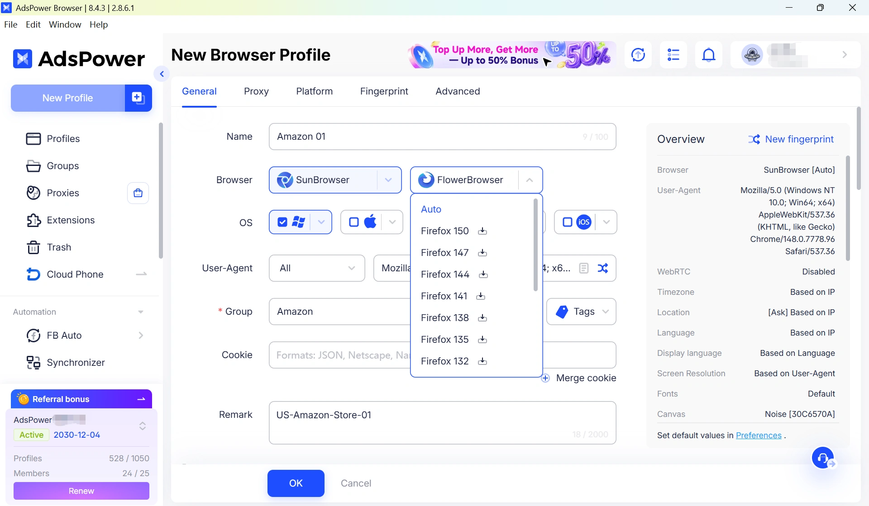Toggle the AdsPower team switcher arrows
The height and width of the screenshot is (506, 869).
point(143,426)
